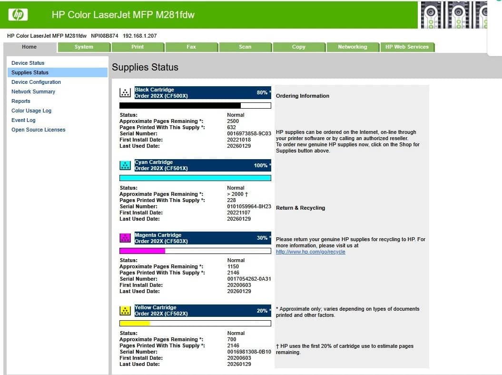Screen dimensions: 502x375
Task: Open the Scan tab
Action: [x=245, y=47]
